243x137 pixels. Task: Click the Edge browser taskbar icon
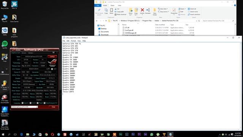click(x=22, y=134)
